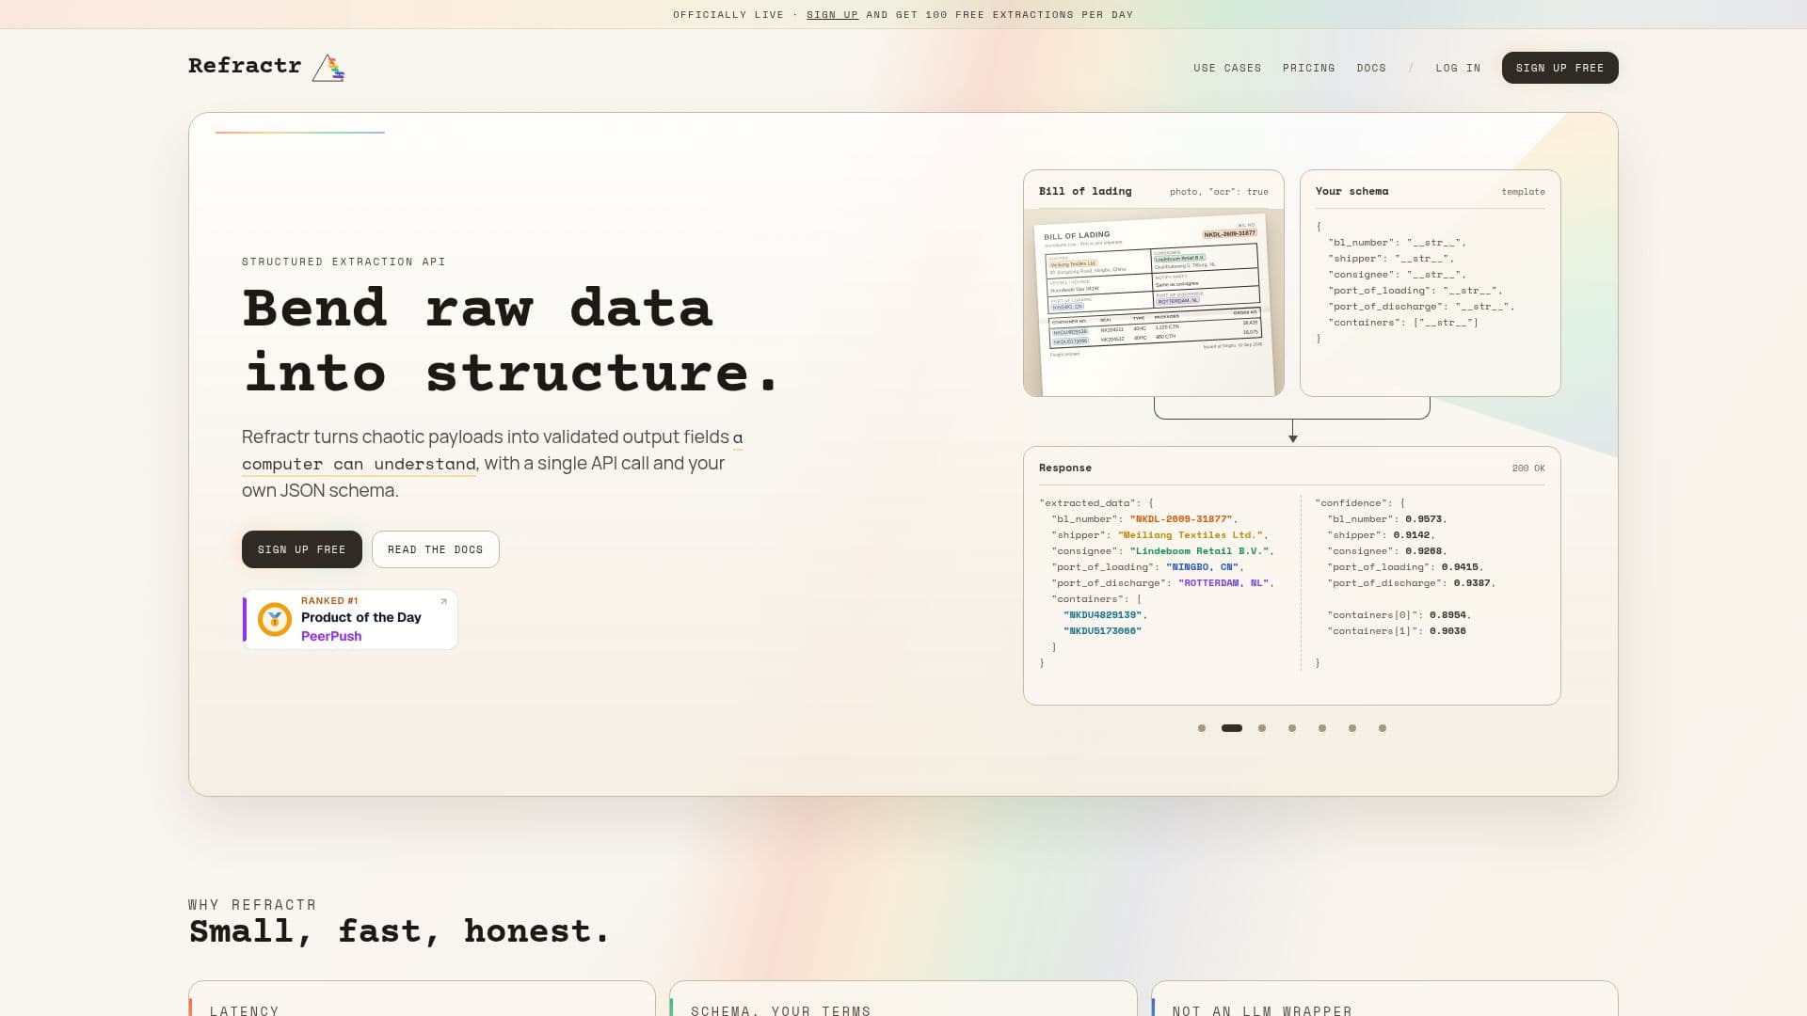Click the 'template' label on the schema card

point(1523,192)
